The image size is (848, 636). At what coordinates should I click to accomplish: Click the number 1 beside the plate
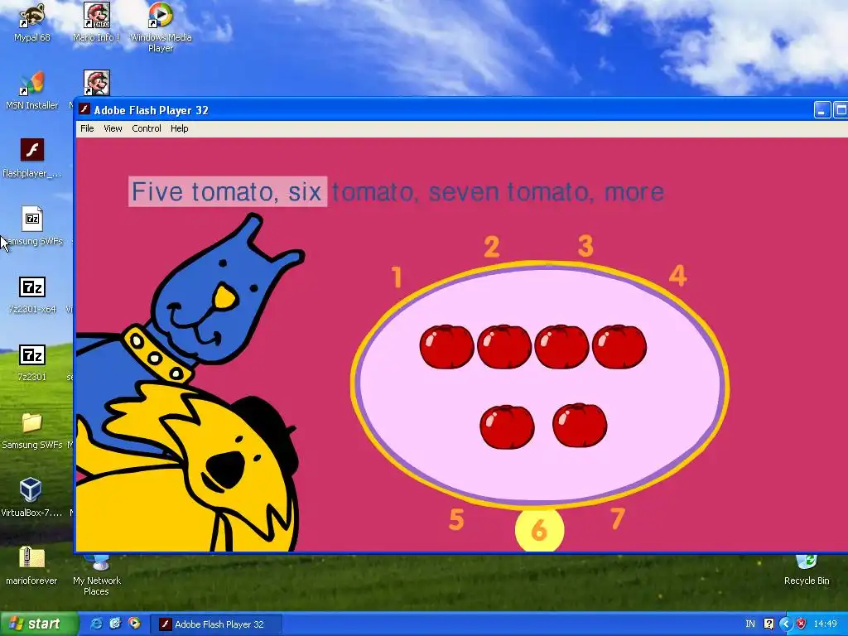click(x=397, y=277)
